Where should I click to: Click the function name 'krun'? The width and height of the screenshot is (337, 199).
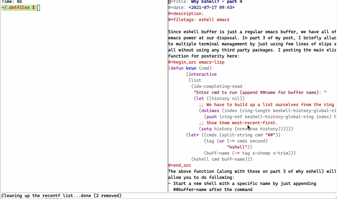coord(191,68)
